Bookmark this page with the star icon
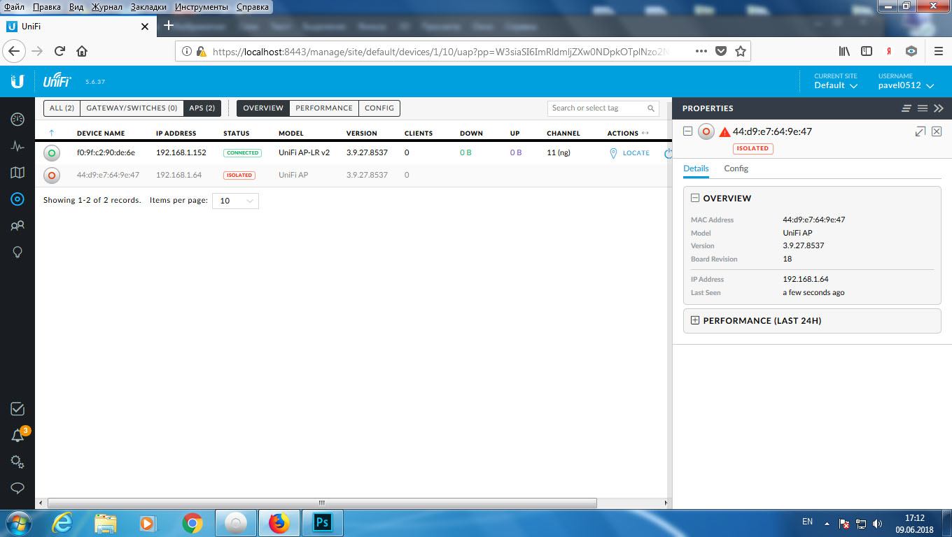The image size is (952, 537). click(741, 51)
